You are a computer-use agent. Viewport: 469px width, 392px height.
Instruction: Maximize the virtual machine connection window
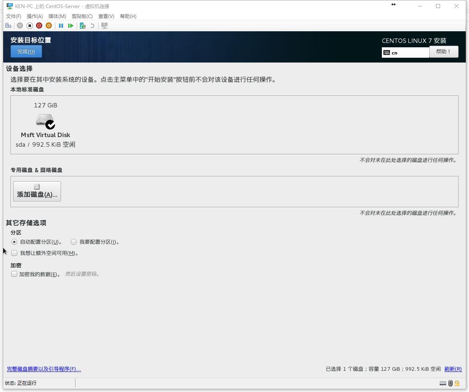coord(438,6)
